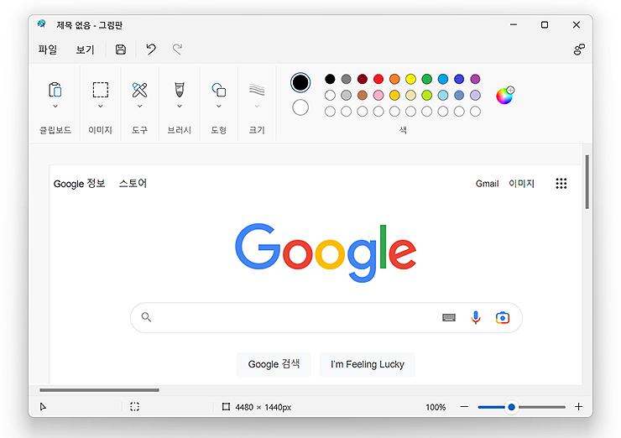Undo the last action
The width and height of the screenshot is (621, 438).
tap(151, 50)
